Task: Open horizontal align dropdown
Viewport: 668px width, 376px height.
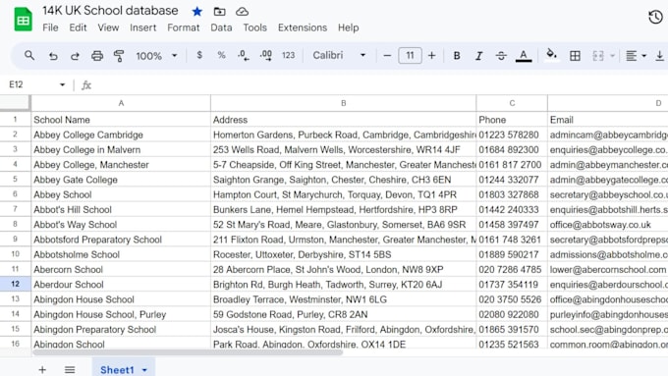Action: point(636,56)
